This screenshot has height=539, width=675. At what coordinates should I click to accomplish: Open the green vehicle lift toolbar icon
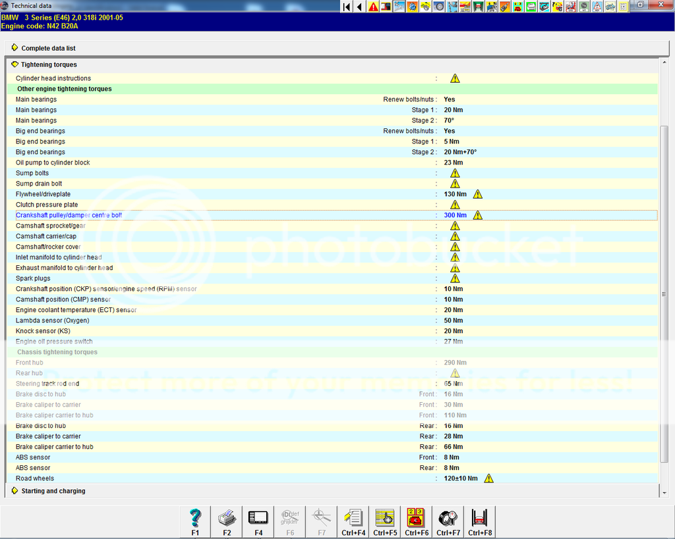coord(478,7)
